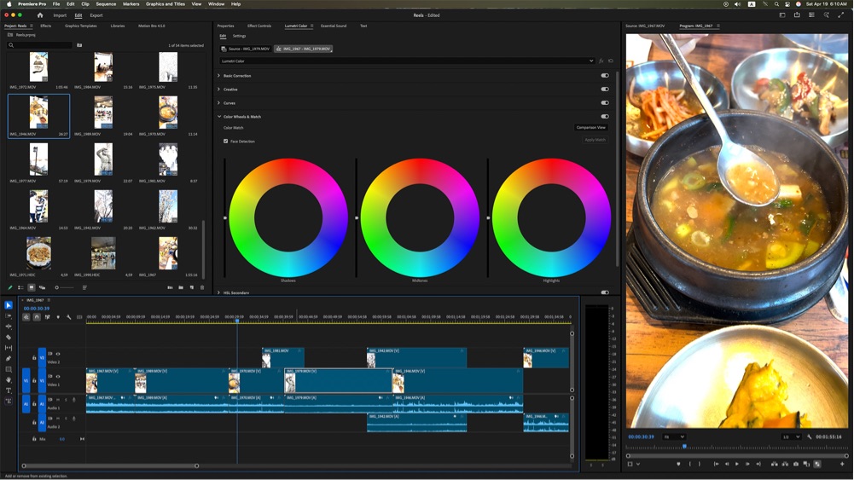Play the Program monitor sequence

click(737, 464)
